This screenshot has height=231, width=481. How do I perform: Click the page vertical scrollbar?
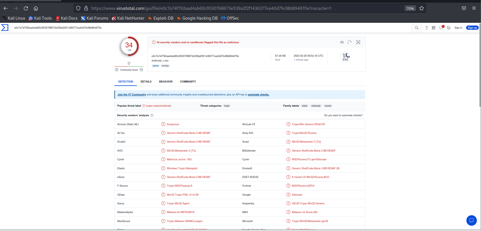click(x=480, y=65)
